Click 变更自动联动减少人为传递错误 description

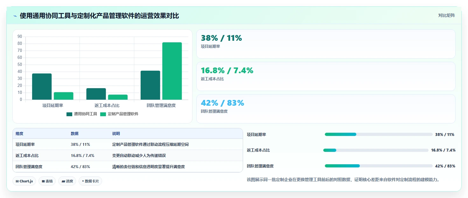139,156
